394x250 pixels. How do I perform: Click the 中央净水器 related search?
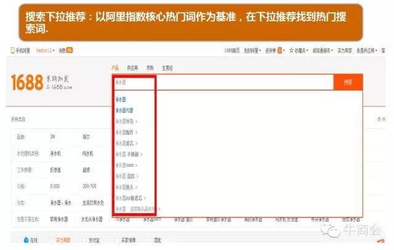point(320,220)
